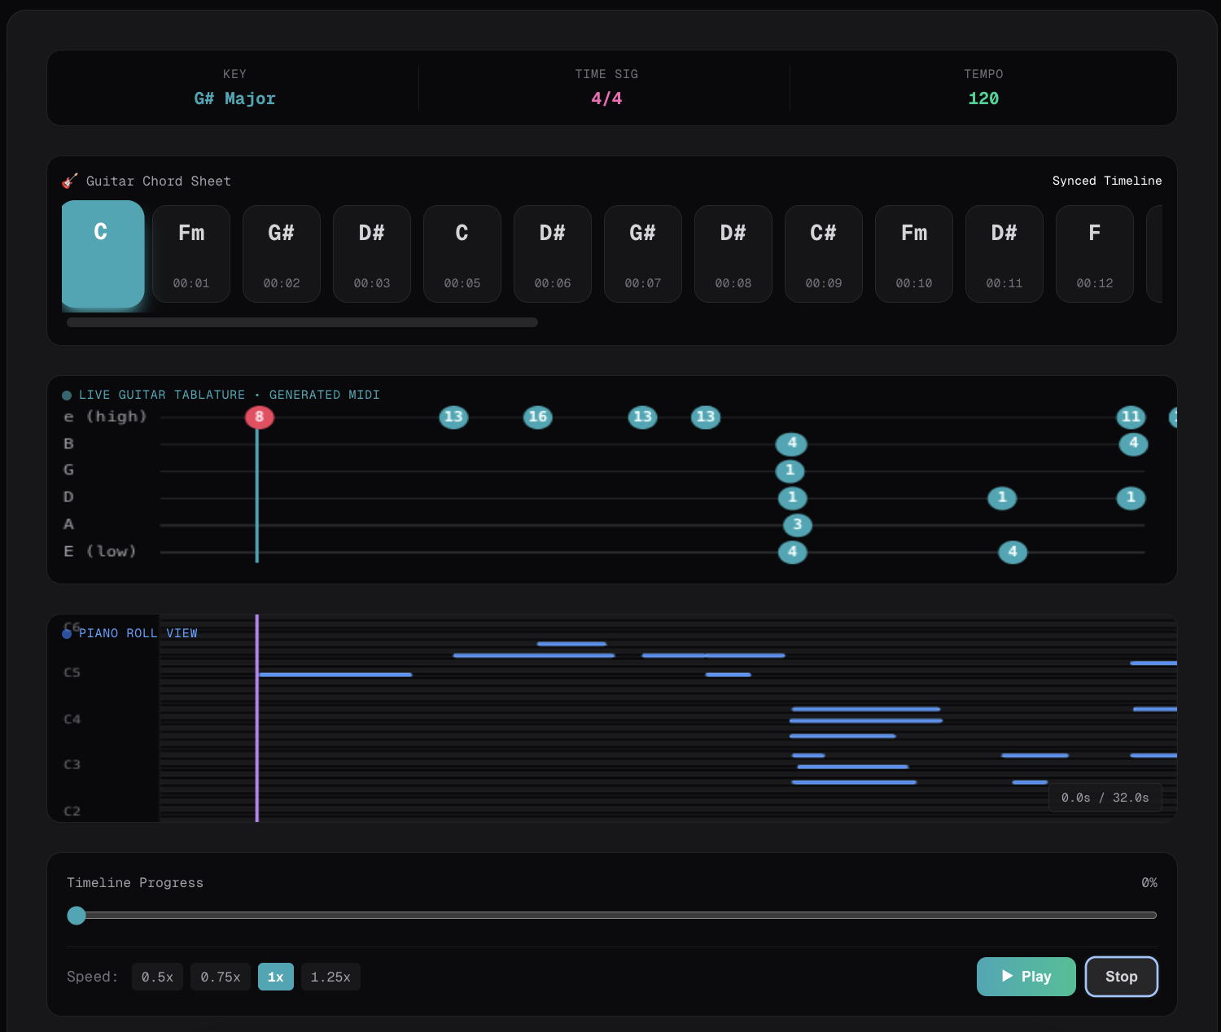Set playback speed to 0.5x
Image resolution: width=1221 pixels, height=1032 pixels.
[157, 977]
